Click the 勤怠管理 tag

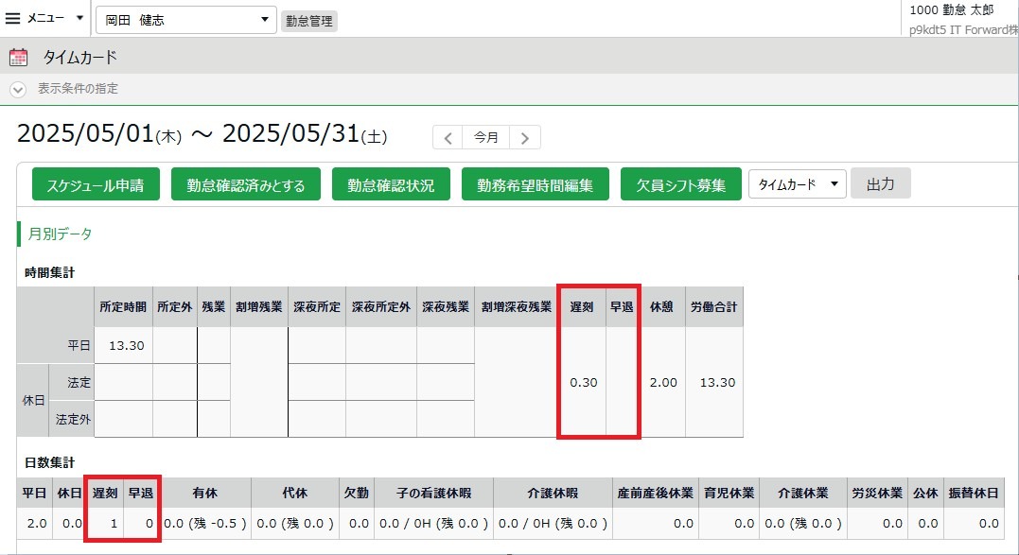[x=308, y=21]
